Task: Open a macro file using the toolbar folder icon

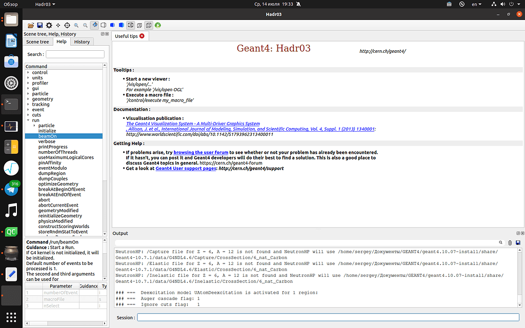Action: pyautogui.click(x=31, y=25)
